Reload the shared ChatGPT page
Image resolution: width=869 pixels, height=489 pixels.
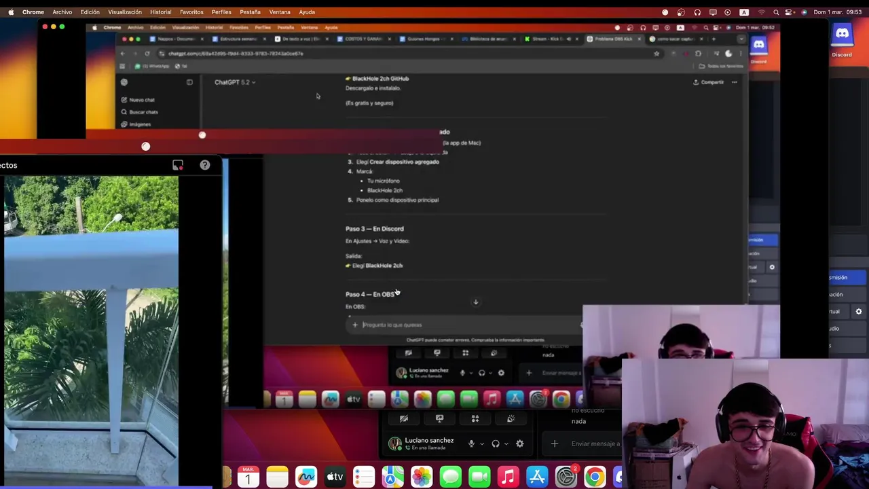(x=147, y=54)
